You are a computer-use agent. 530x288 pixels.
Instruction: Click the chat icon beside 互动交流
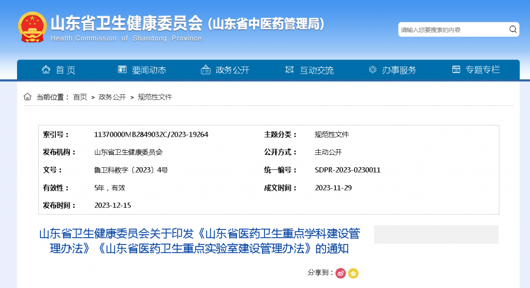click(x=289, y=70)
